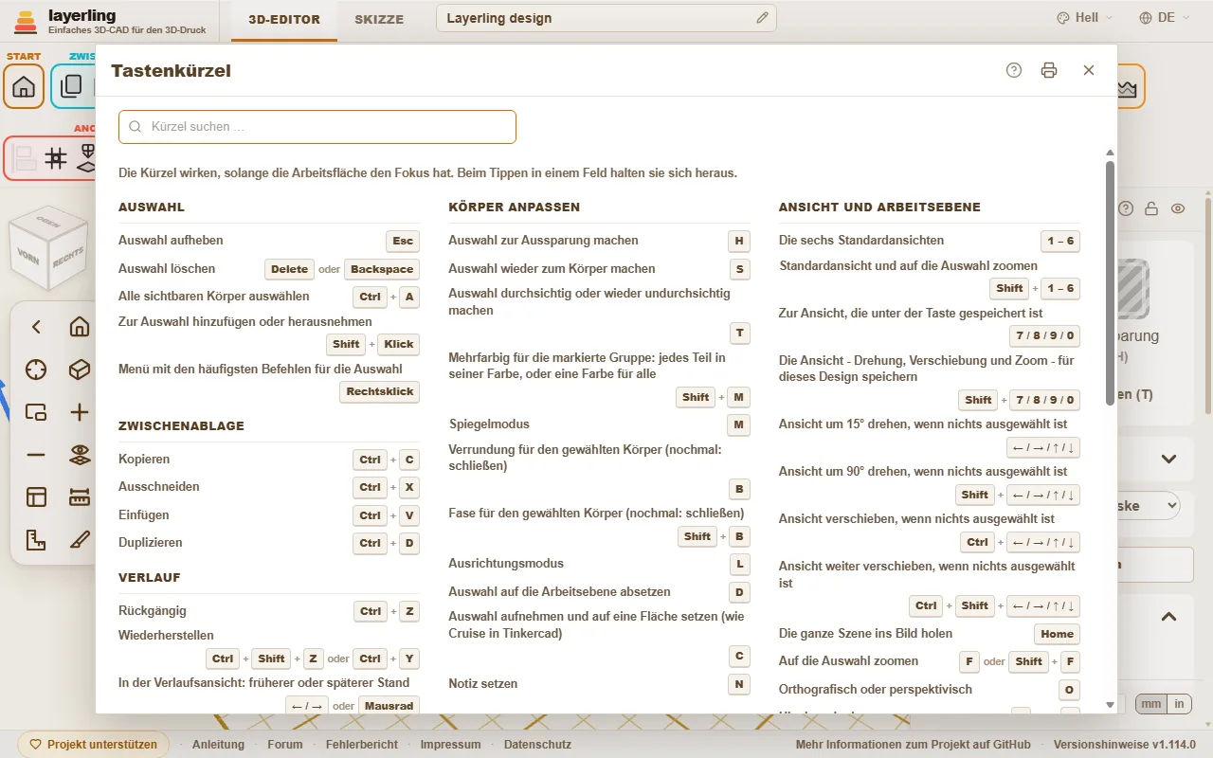Image resolution: width=1213 pixels, height=758 pixels.
Task: Click the 3D cube icon in the view panel
Action: pyautogui.click(x=80, y=370)
